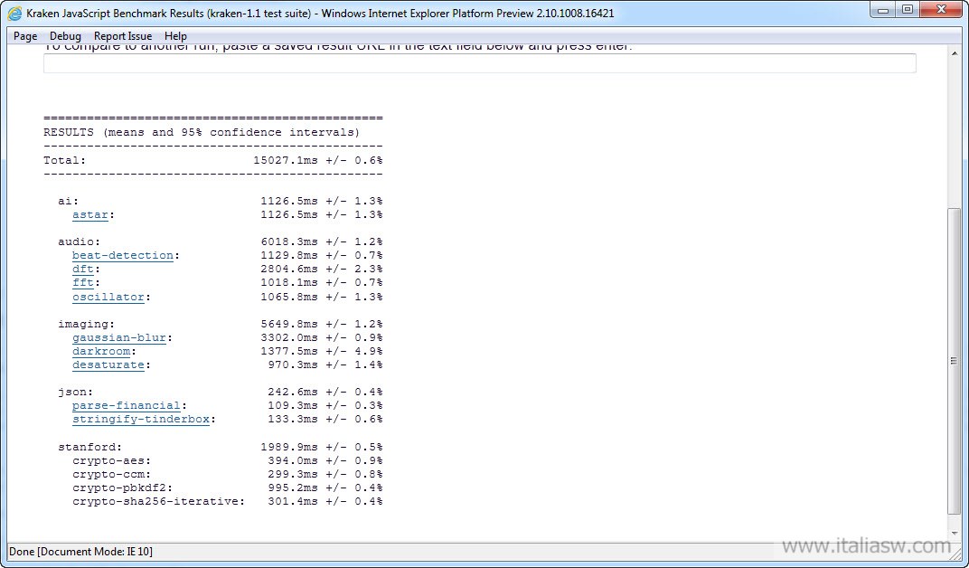
Task: Open the Report Issue menu
Action: [123, 36]
